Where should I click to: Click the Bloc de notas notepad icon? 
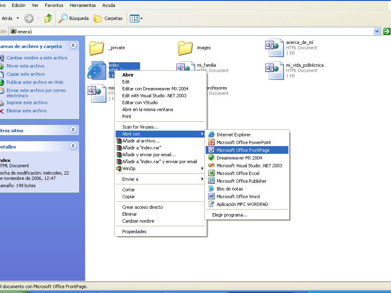(211, 188)
